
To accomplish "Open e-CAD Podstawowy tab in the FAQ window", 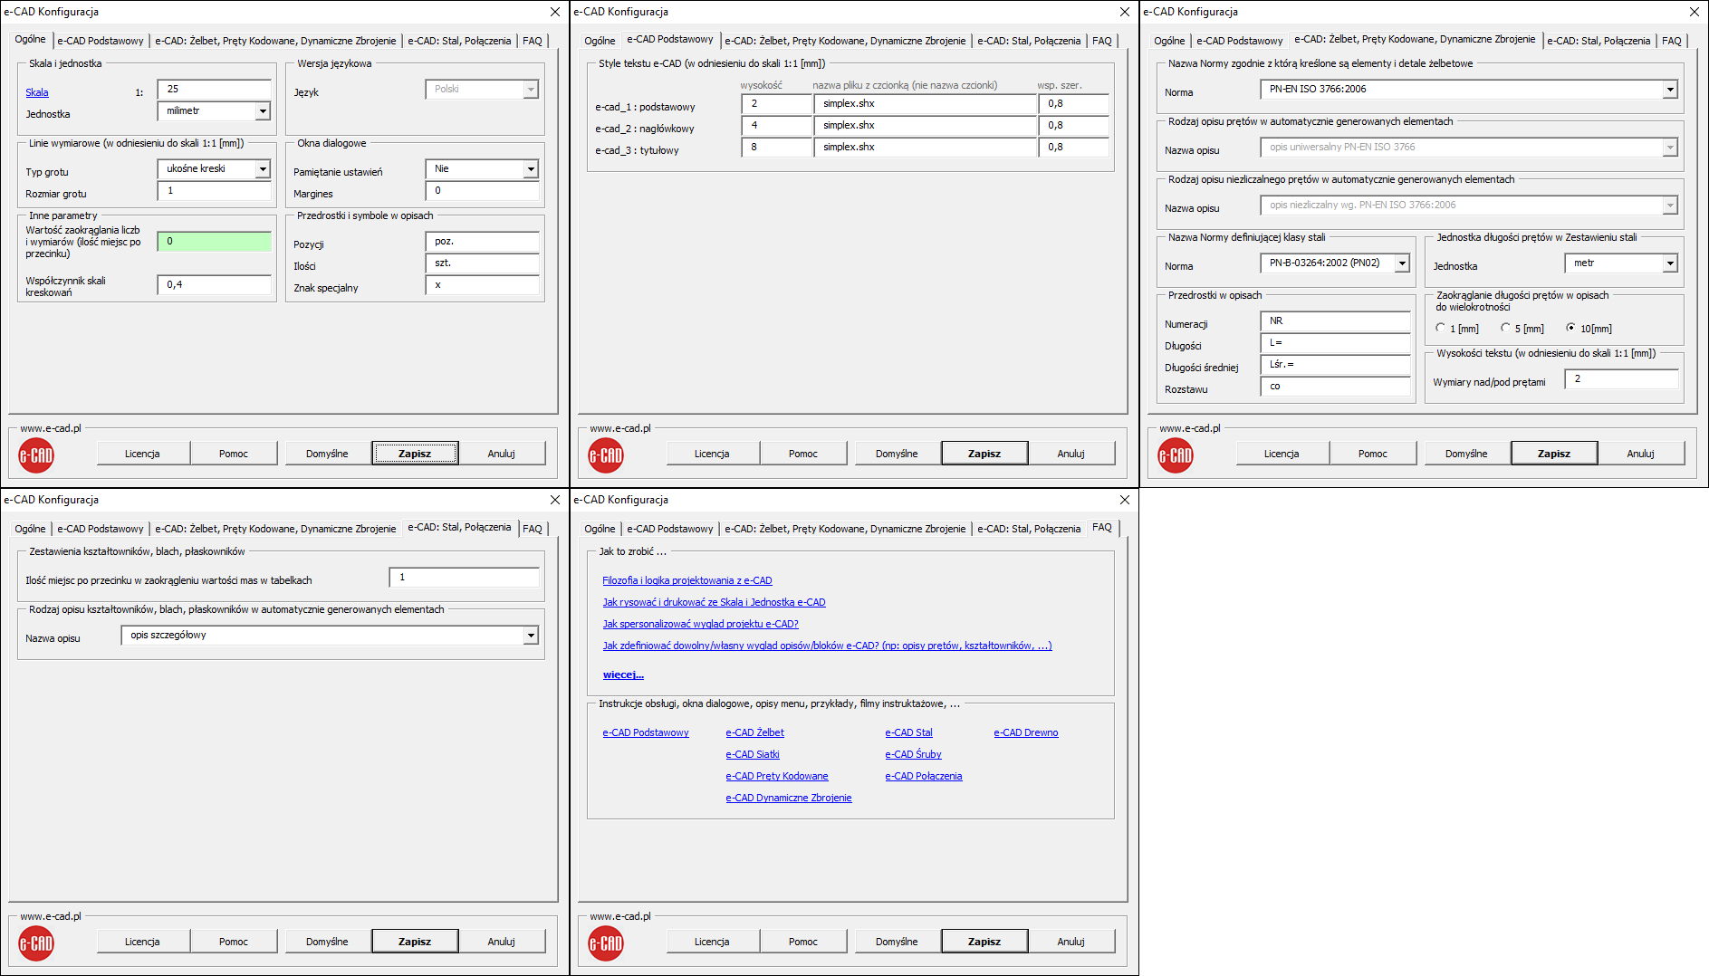I will [670, 529].
